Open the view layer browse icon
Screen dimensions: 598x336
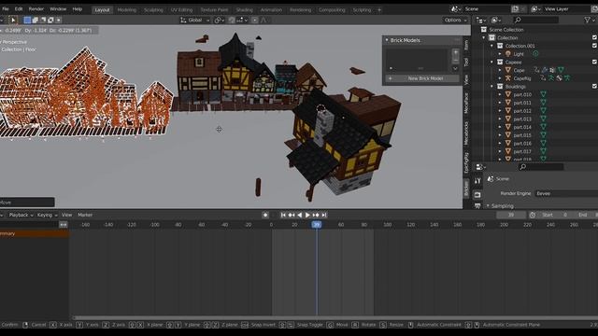(535, 8)
